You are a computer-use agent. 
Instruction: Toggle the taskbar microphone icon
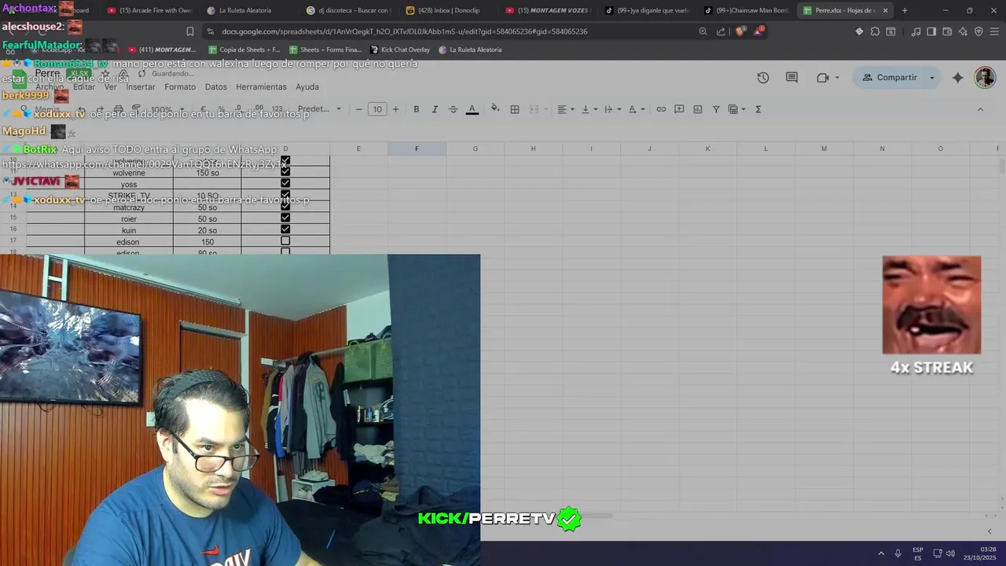[898, 553]
